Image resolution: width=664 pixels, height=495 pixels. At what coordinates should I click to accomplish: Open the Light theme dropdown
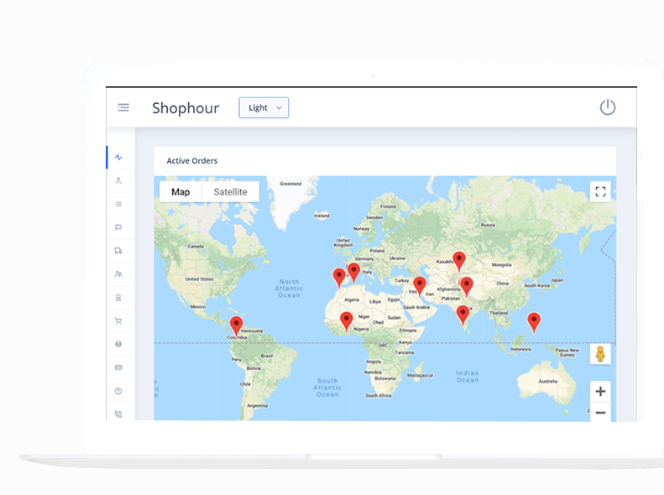coord(264,107)
